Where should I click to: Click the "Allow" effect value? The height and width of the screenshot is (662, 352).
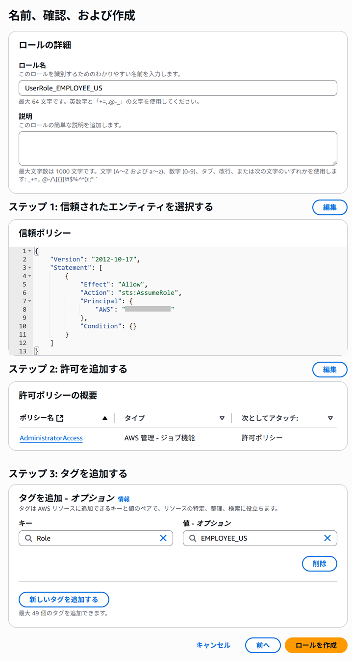[x=131, y=285]
